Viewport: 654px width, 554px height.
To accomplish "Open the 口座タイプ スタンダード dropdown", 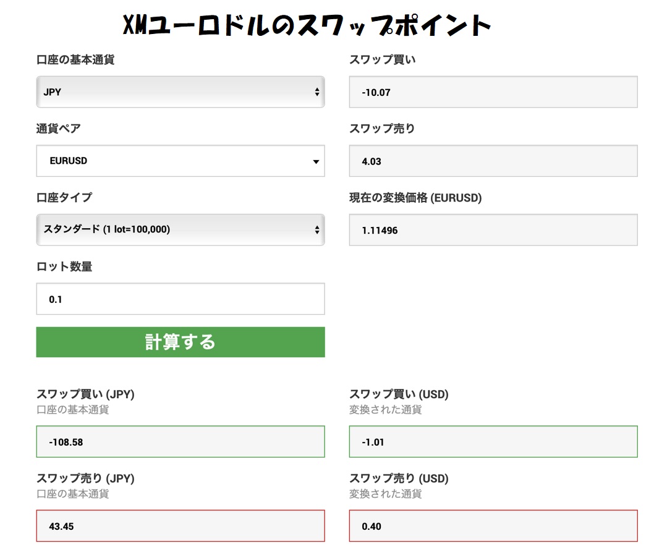I will point(180,229).
